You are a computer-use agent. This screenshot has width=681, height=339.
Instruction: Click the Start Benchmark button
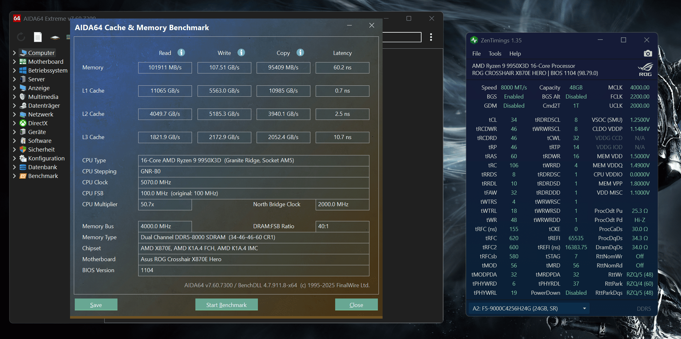[226, 305]
